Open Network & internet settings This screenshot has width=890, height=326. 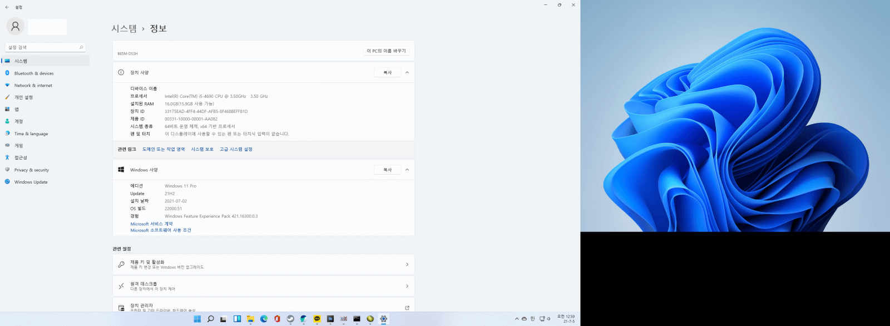[x=46, y=86]
